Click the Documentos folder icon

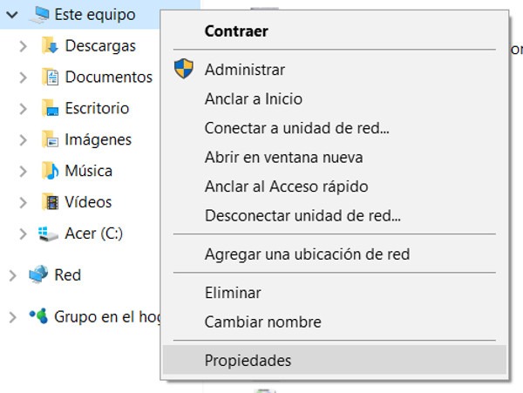51,78
